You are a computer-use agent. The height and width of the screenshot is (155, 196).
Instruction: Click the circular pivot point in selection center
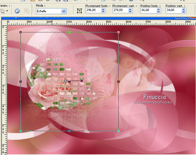66,81
